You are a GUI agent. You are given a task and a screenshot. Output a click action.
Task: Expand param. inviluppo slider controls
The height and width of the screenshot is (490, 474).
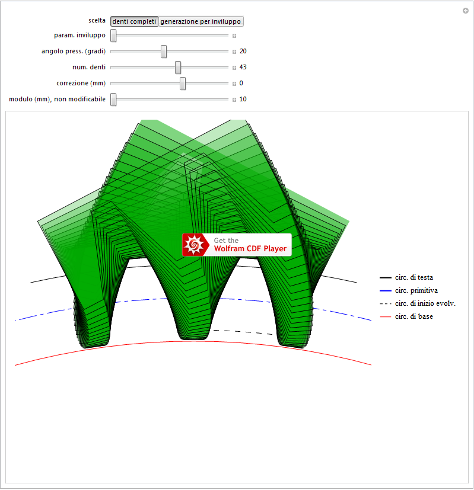[x=234, y=36]
